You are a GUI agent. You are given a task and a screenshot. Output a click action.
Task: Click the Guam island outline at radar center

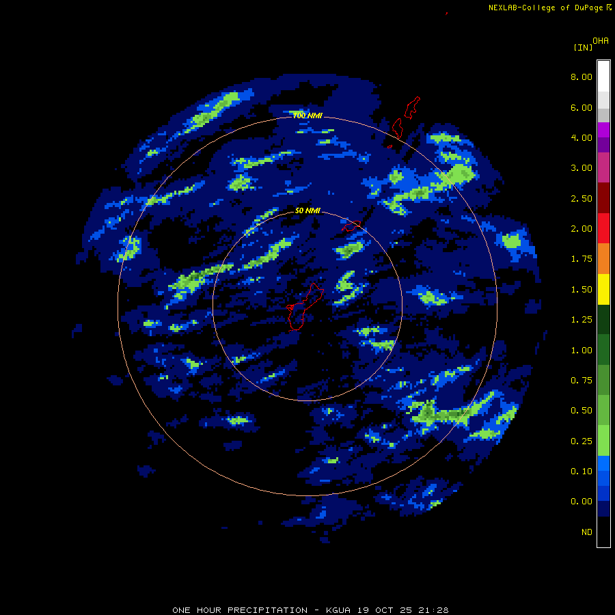pos(304,308)
